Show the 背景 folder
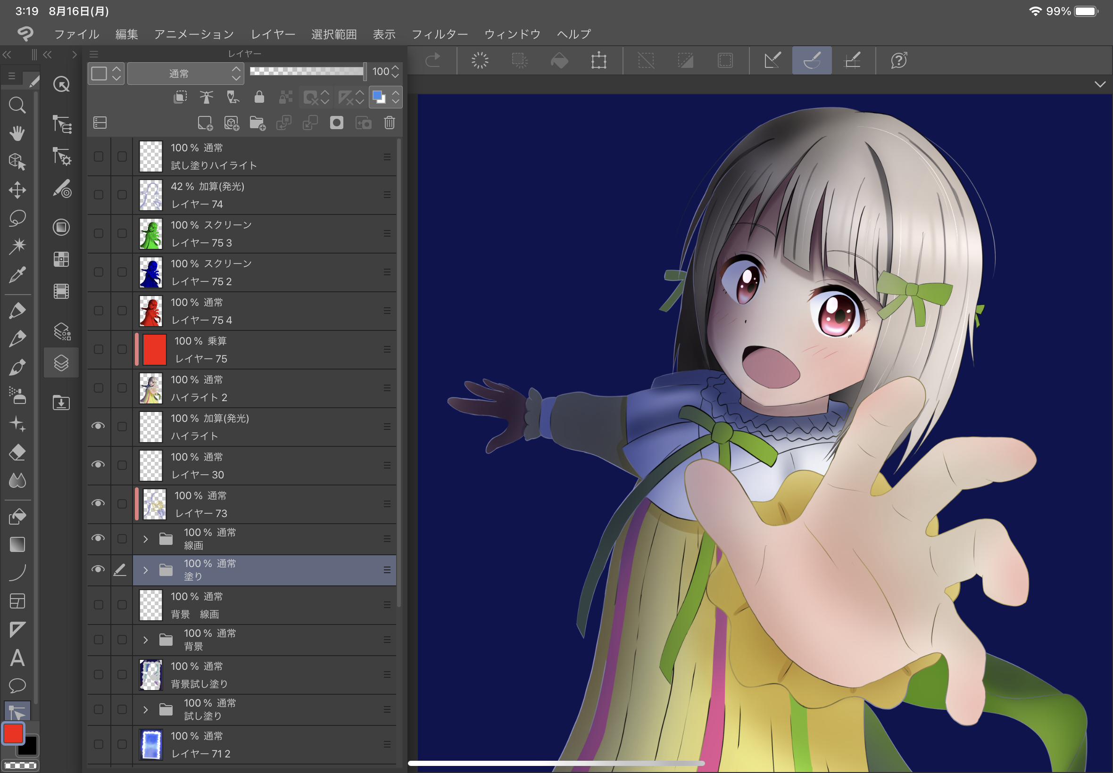The width and height of the screenshot is (1113, 773). coord(99,639)
